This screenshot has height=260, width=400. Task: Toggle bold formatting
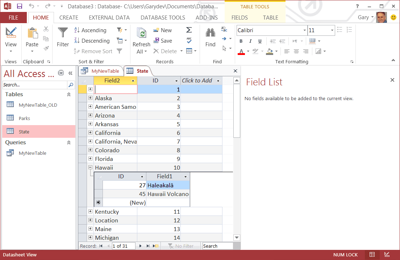241,41
